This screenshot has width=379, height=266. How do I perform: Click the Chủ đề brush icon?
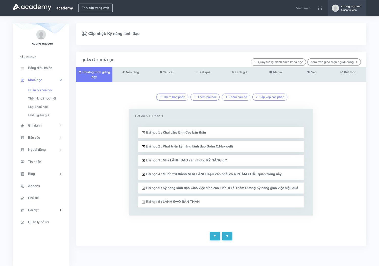[22, 198]
